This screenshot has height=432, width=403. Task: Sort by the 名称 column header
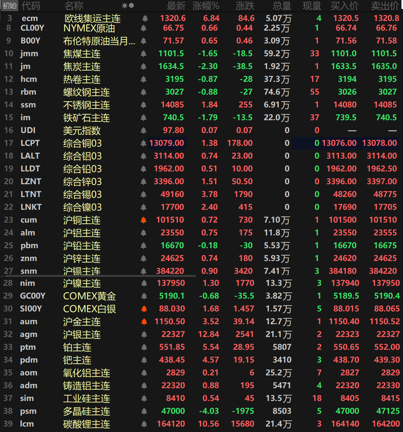pos(74,5)
